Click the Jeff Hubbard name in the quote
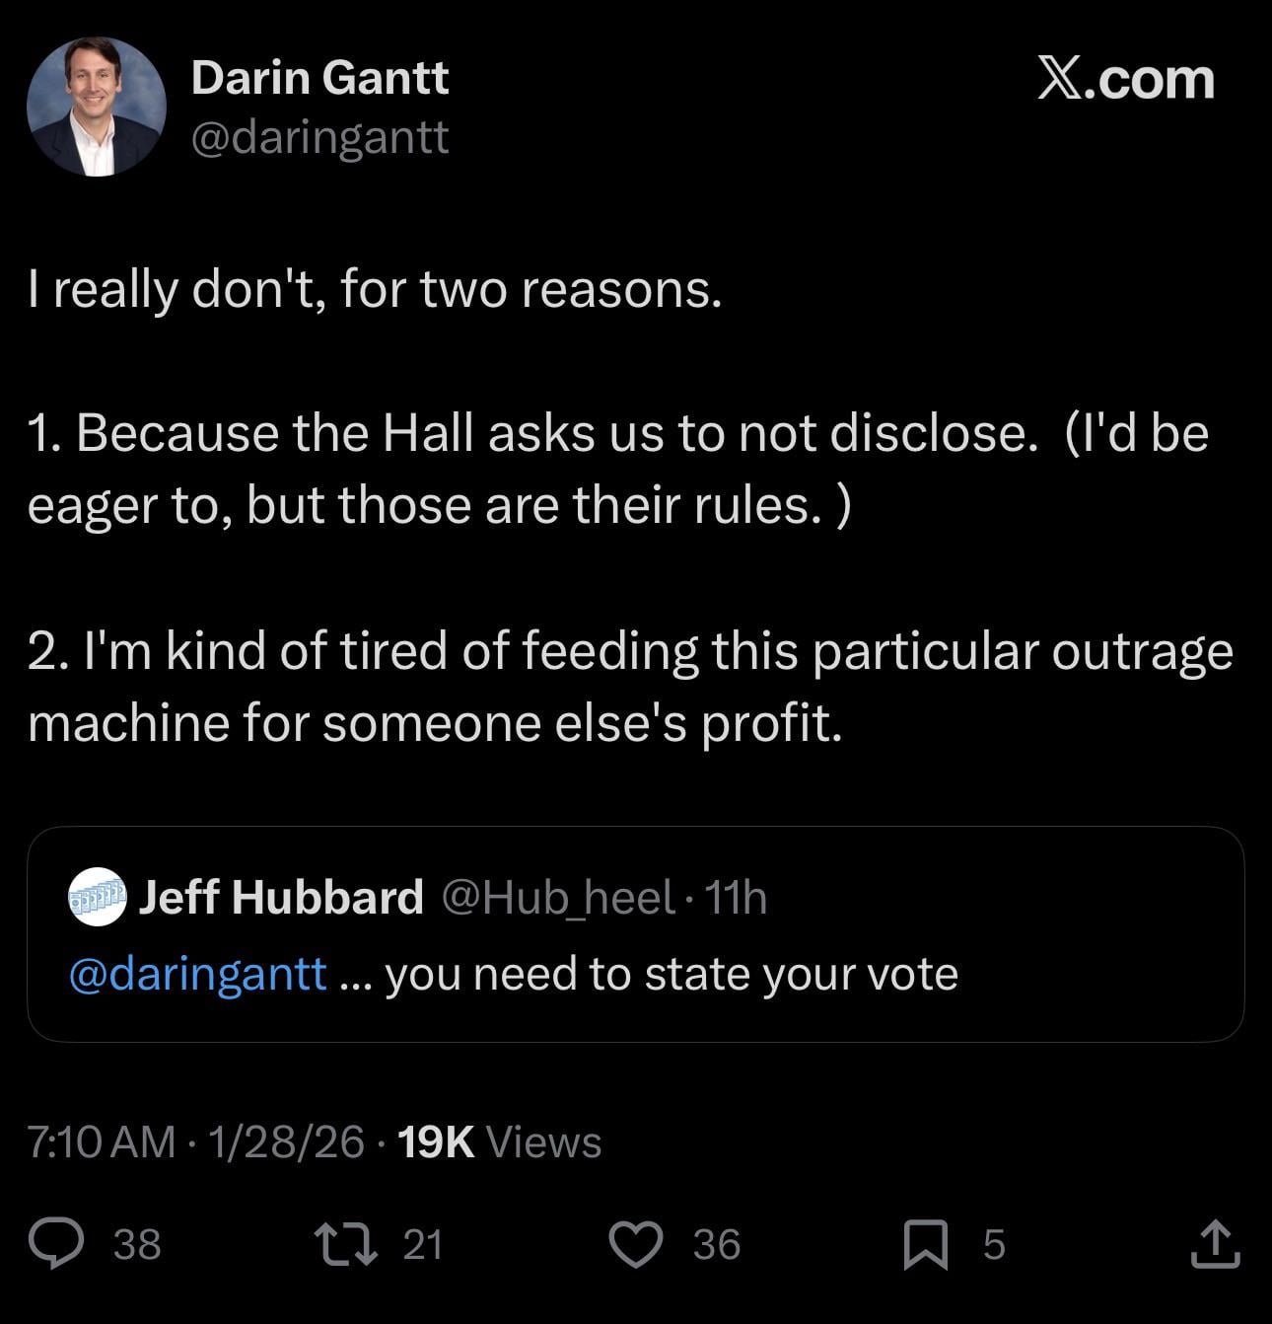Viewport: 1272px width, 1324px height. tap(281, 897)
